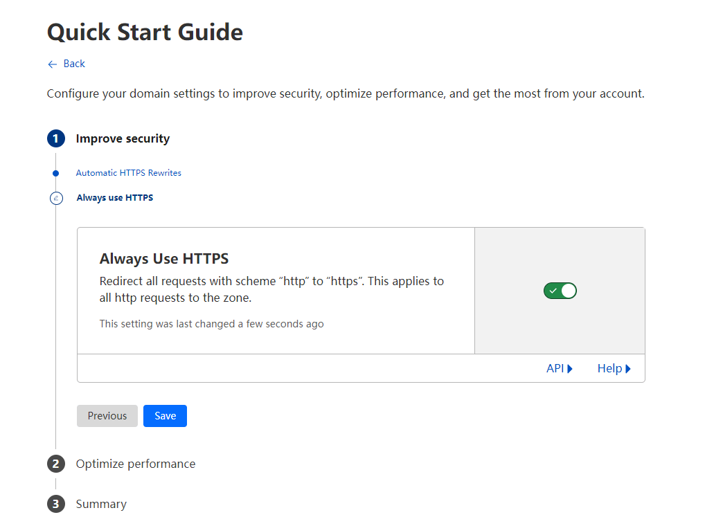
Task: Go back using the Back text link
Action: (x=74, y=64)
